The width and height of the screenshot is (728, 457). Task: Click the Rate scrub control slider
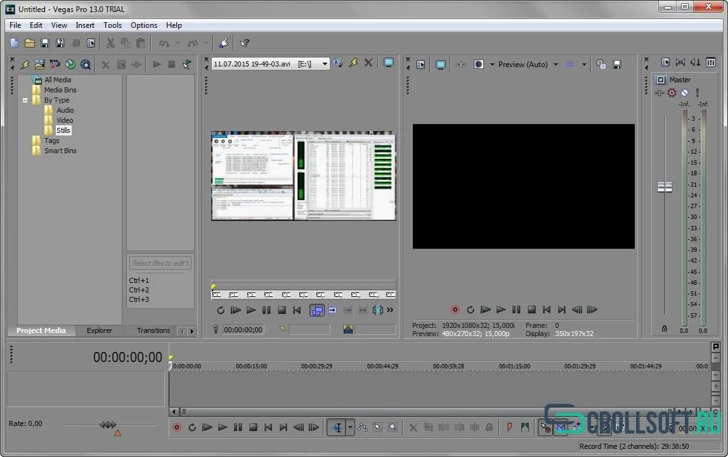108,425
